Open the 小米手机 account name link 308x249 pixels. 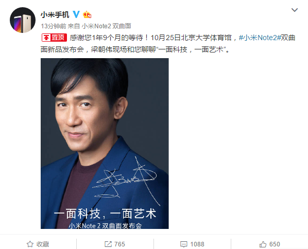(55, 15)
